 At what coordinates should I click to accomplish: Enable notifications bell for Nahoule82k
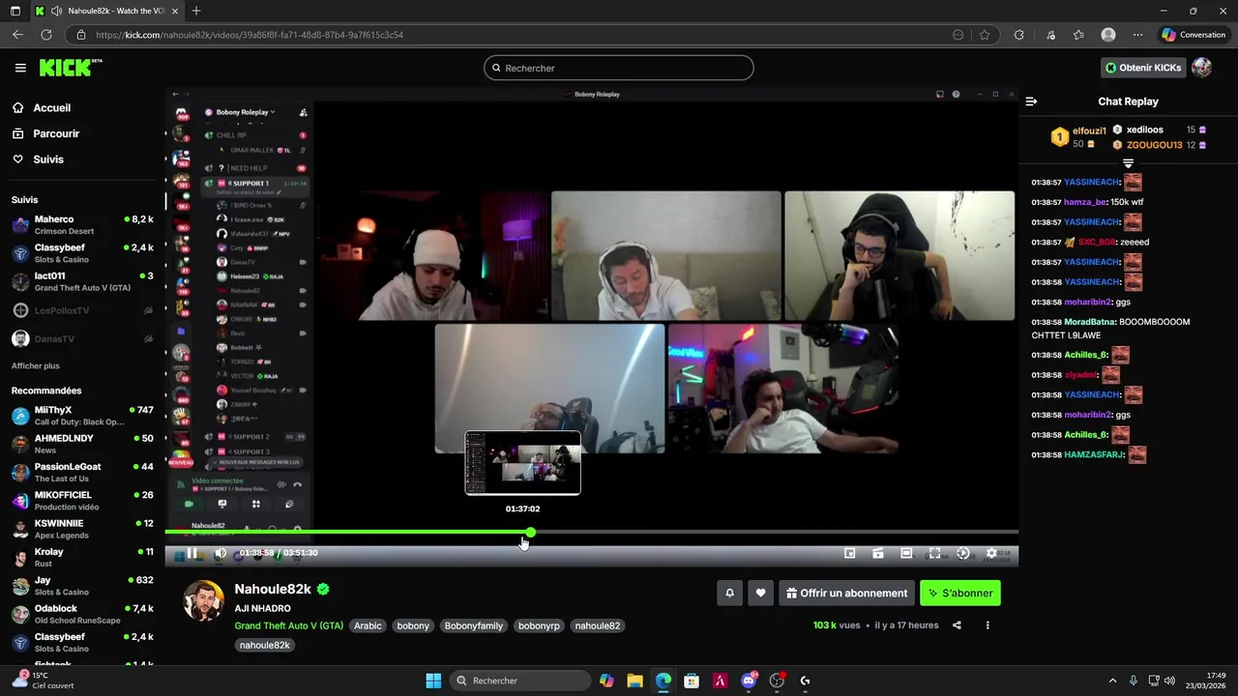729,594
